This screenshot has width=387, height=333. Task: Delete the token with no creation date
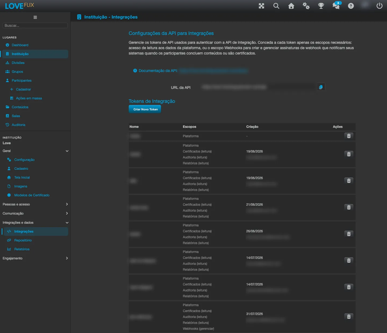point(349,136)
